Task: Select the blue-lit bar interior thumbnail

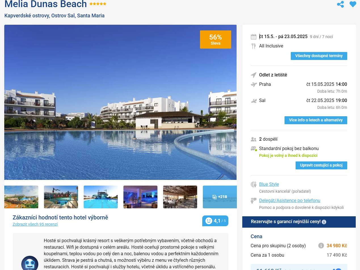Action: coord(140,197)
